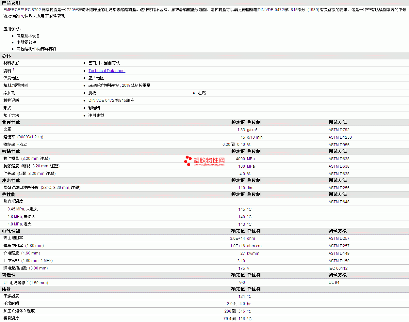Click the 可燃性 section header
Image resolution: width=409 pixels, height=322 pixels.
(9, 275)
